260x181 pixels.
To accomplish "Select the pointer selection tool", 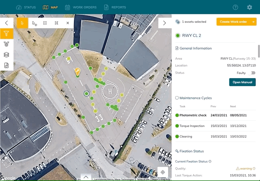I will tap(22, 23).
